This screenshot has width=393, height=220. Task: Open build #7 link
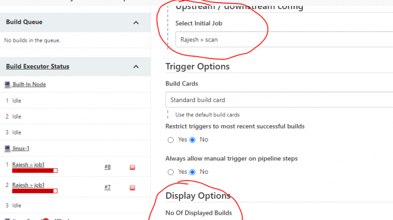(107, 187)
